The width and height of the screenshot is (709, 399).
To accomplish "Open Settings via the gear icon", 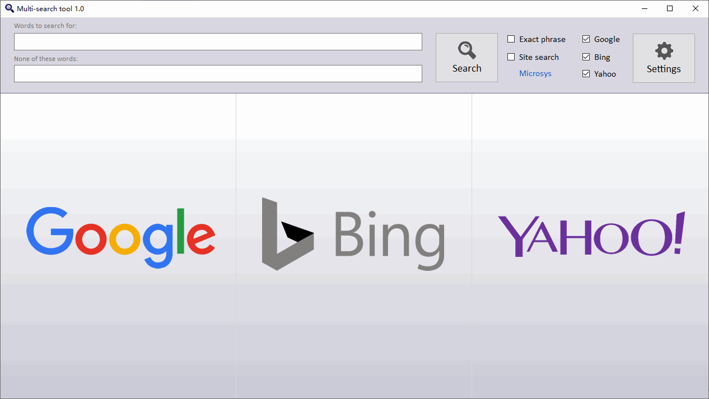I will click(x=664, y=51).
